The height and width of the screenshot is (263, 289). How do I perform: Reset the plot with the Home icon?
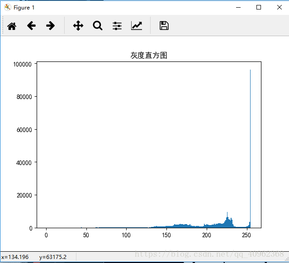tap(12, 26)
